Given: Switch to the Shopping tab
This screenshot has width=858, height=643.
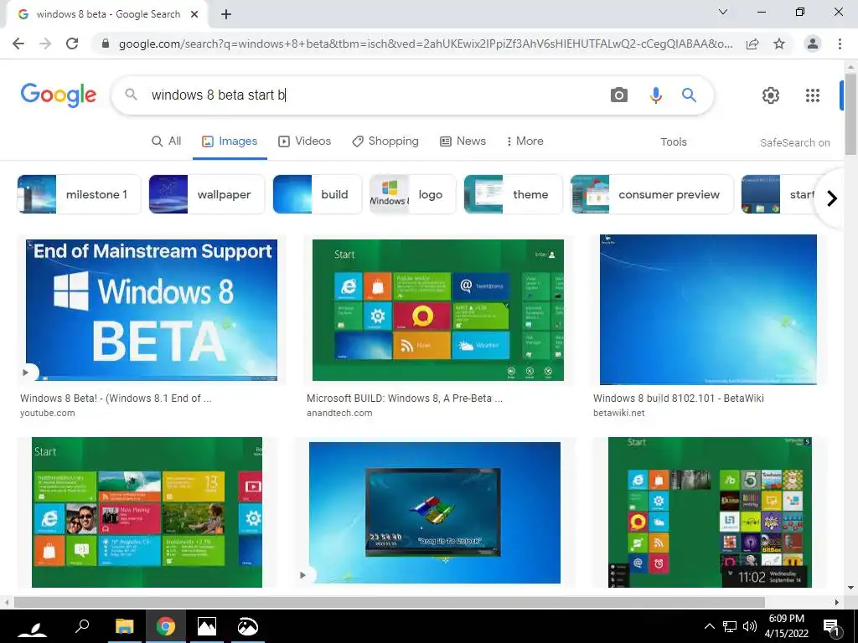Looking at the screenshot, I should [385, 141].
